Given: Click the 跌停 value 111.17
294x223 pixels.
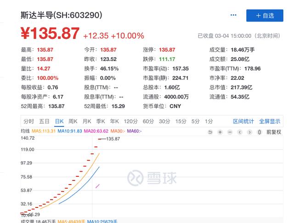Looking at the screenshot, I should click(x=167, y=59).
